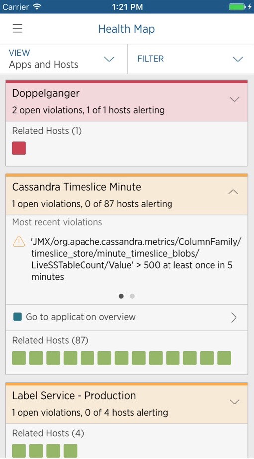
Task: Select first green Cassandra related host square
Action: [19, 358]
